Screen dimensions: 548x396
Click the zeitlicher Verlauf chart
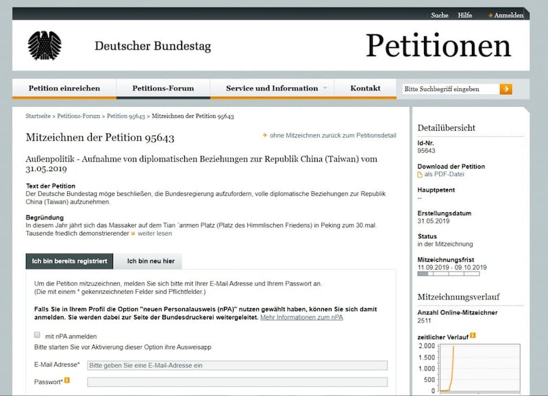click(480, 368)
